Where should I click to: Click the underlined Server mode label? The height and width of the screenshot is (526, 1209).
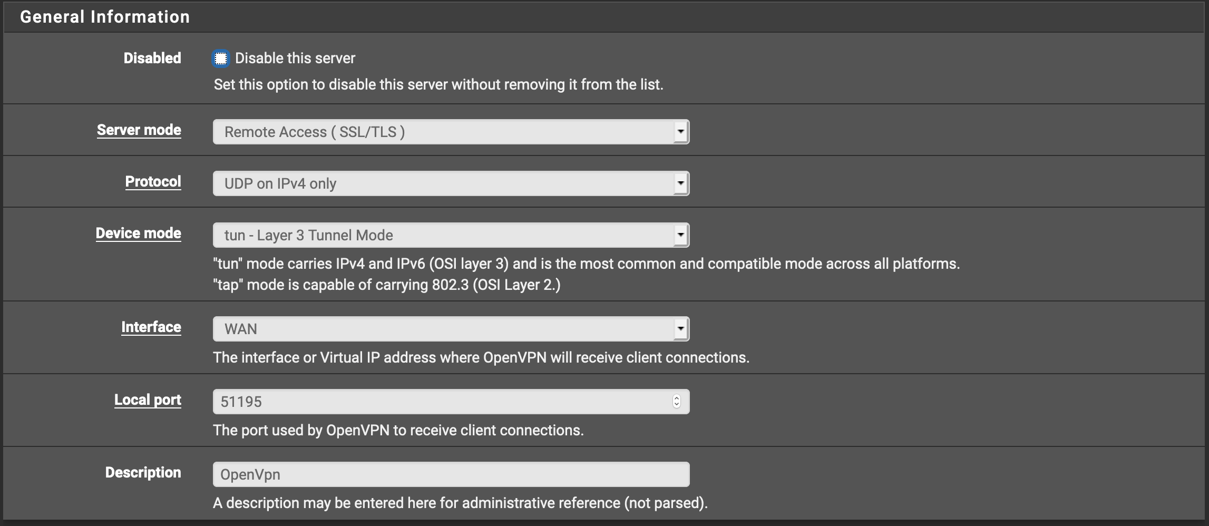pyautogui.click(x=139, y=130)
